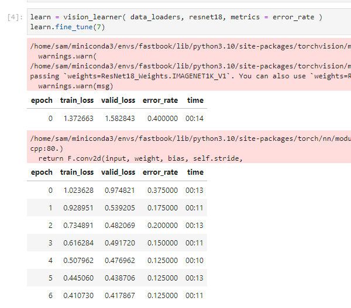Select the train_loss value 1.372663
The width and height of the screenshot is (351, 308).
point(77,119)
